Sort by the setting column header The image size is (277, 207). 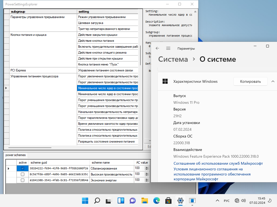coord(107,11)
